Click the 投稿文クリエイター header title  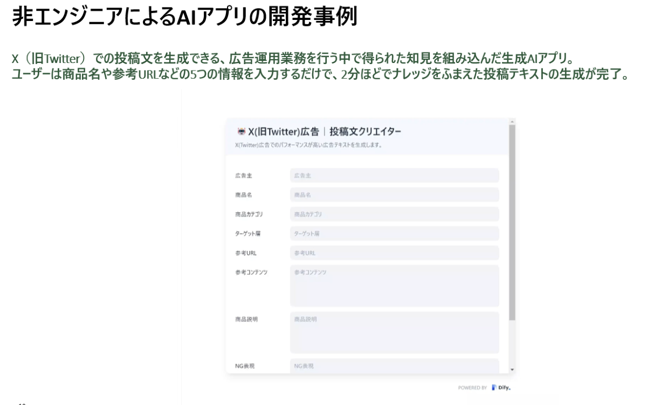pyautogui.click(x=366, y=132)
